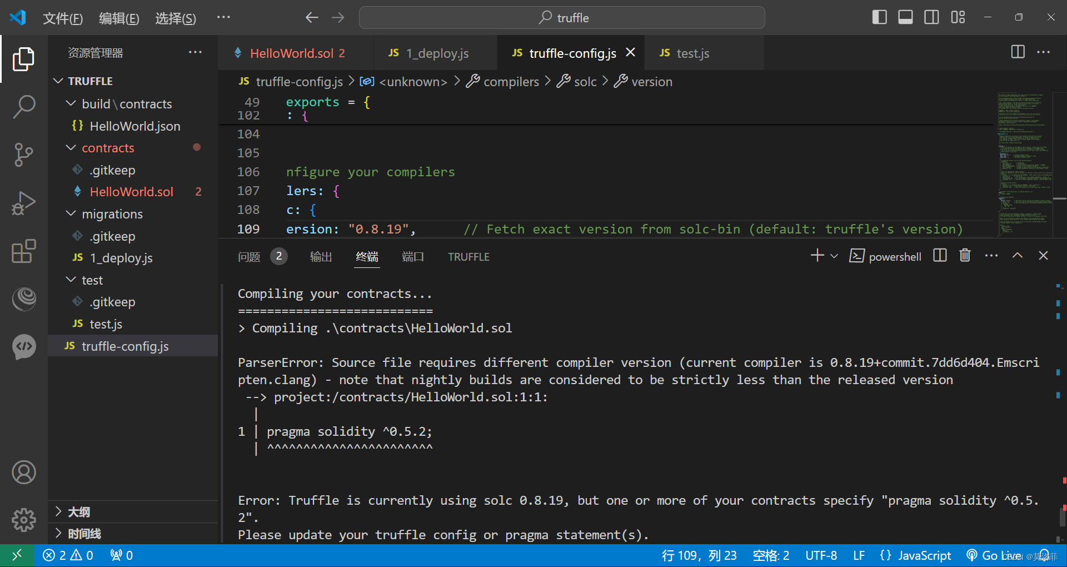
Task: Expand the Outline section
Action: 133,512
